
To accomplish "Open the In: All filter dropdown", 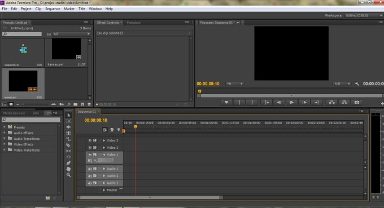I will pos(71,34).
